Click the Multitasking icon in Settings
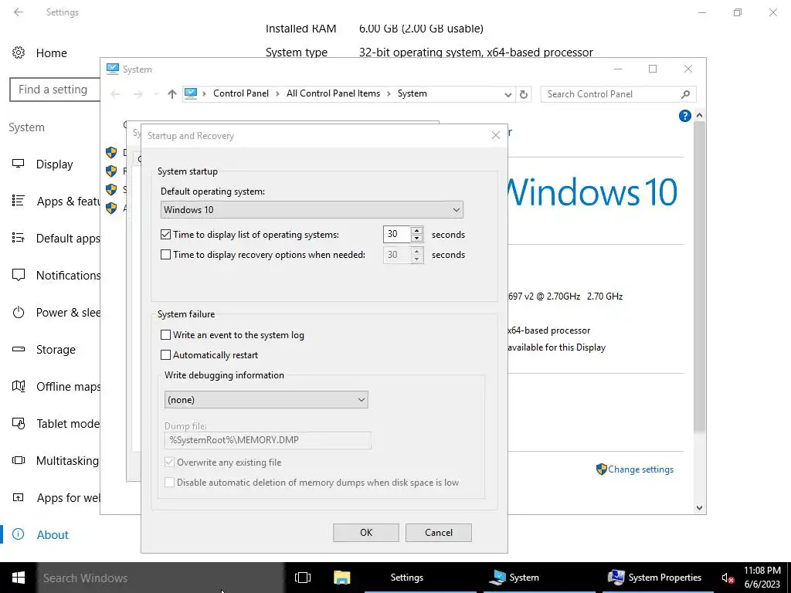 [x=19, y=460]
